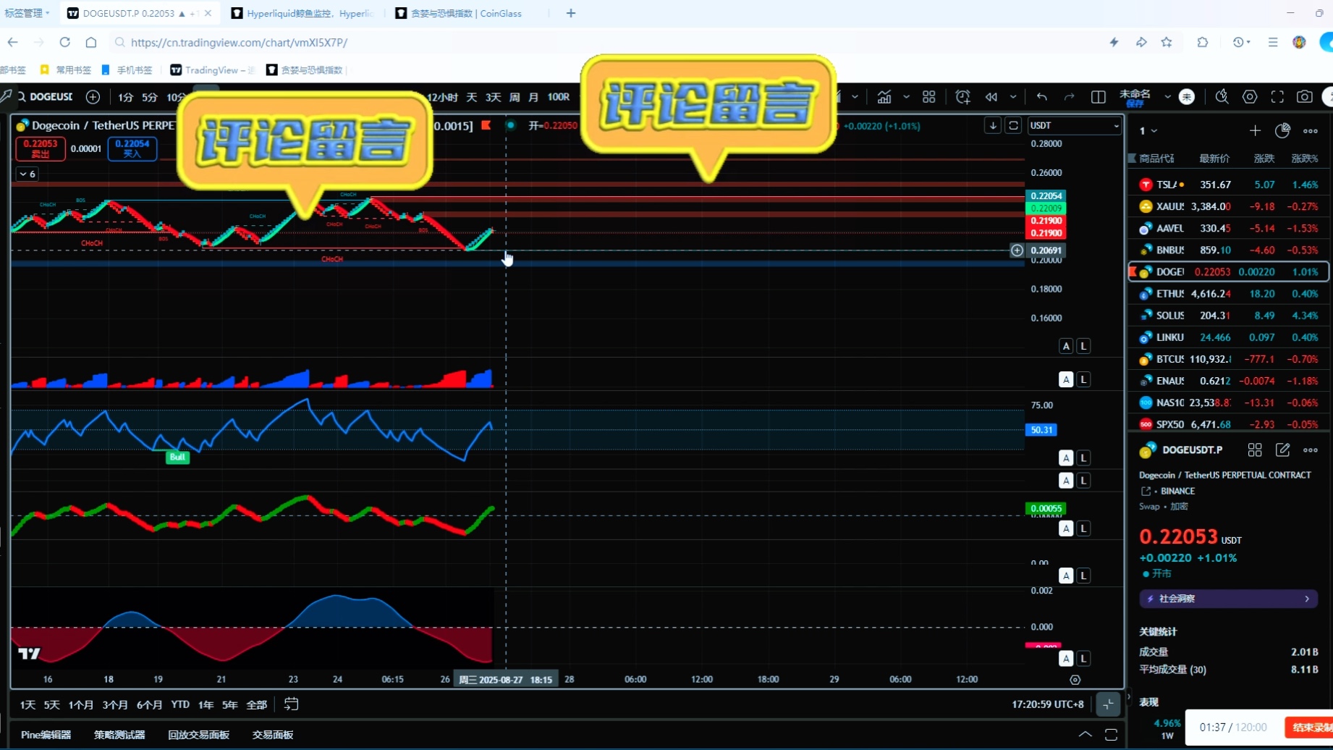
Task: Enter fullscreen mode on the chart
Action: tap(1277, 97)
